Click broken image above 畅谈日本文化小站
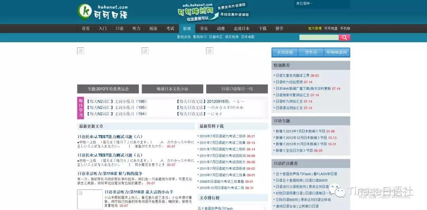The width and height of the screenshot is (427, 210). 145,51
